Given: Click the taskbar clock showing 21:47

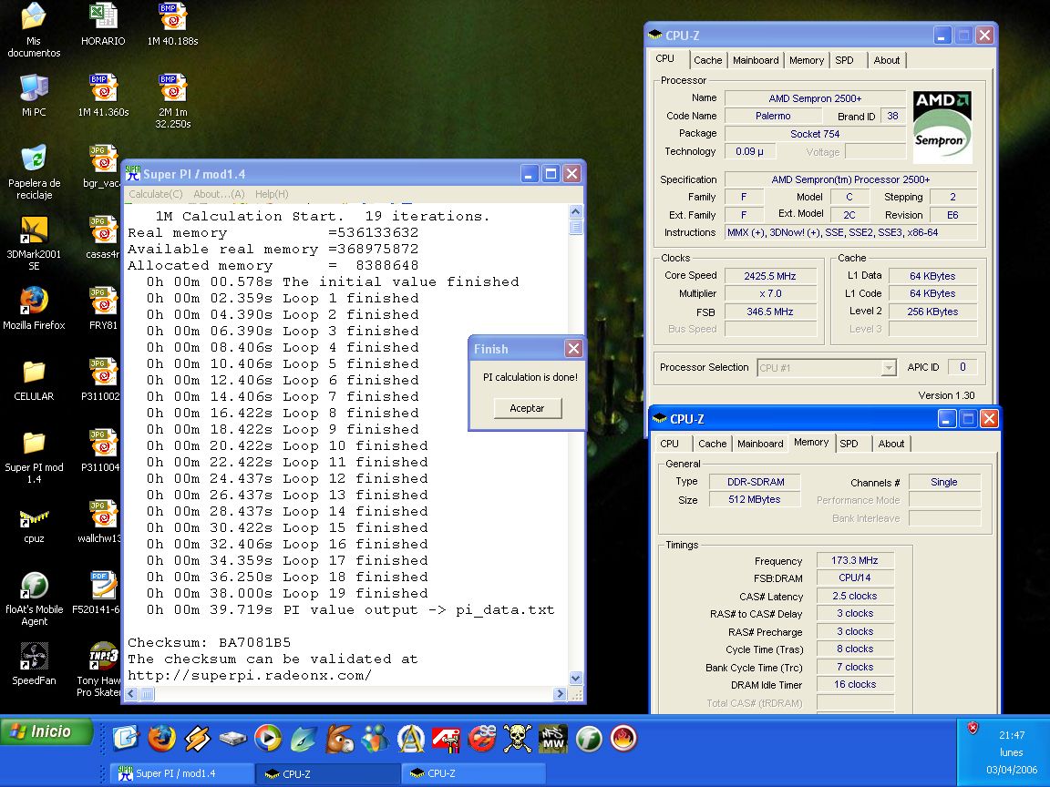Looking at the screenshot, I should pyautogui.click(x=1012, y=735).
